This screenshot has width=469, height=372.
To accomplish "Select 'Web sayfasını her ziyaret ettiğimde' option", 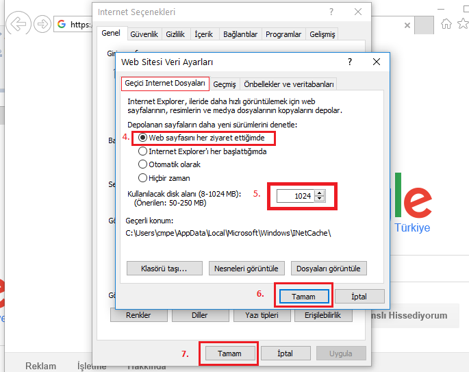I will [x=143, y=138].
